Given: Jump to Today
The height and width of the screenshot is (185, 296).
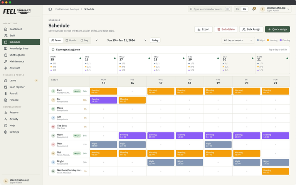Looking at the screenshot, I should (155, 40).
